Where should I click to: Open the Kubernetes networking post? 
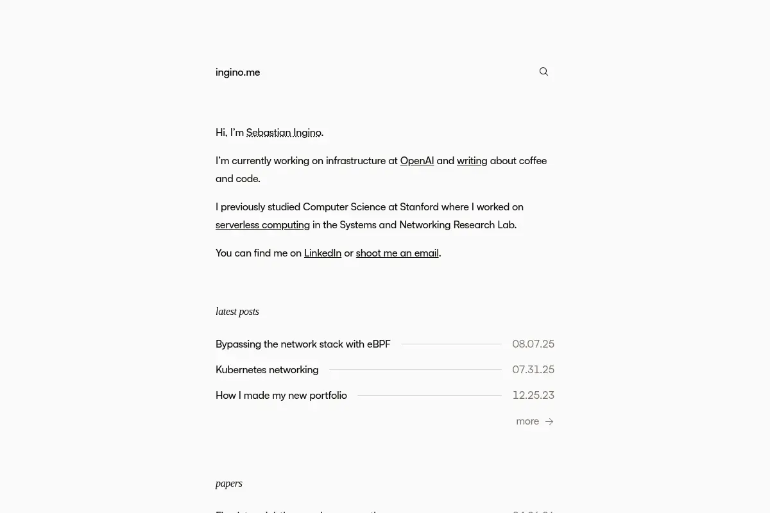[267, 369]
